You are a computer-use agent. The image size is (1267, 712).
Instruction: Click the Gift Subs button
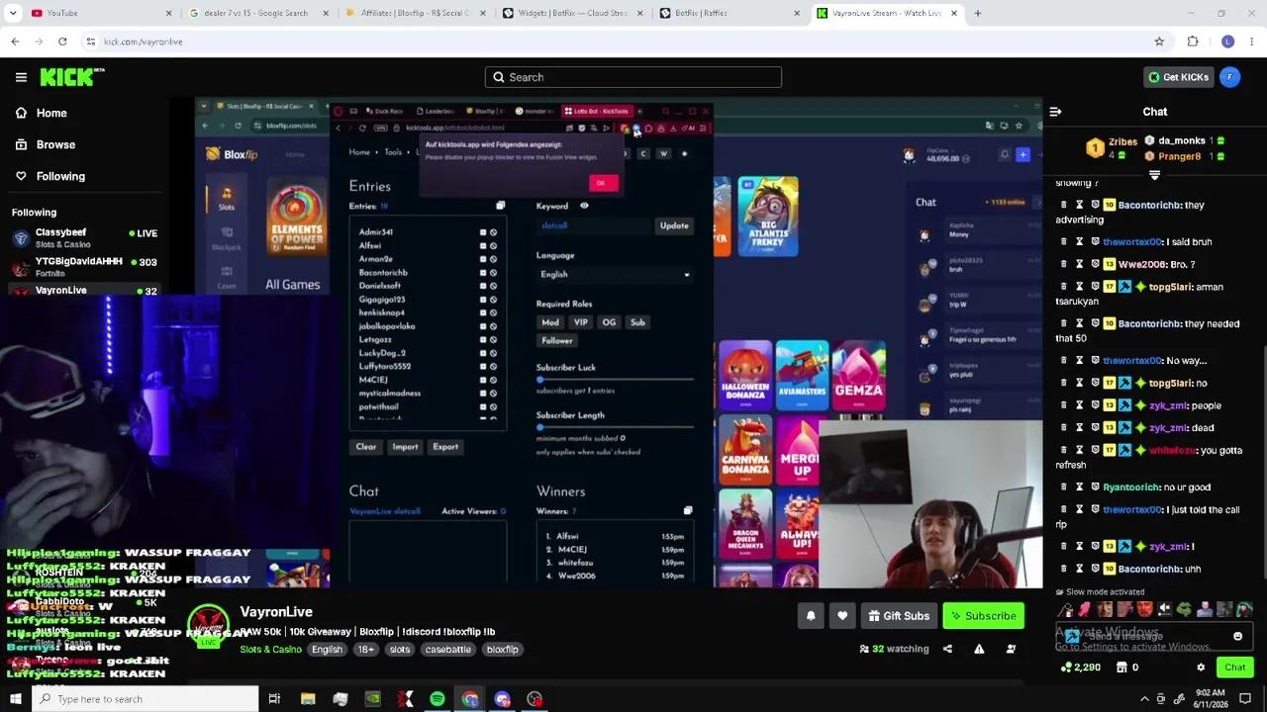click(x=899, y=616)
